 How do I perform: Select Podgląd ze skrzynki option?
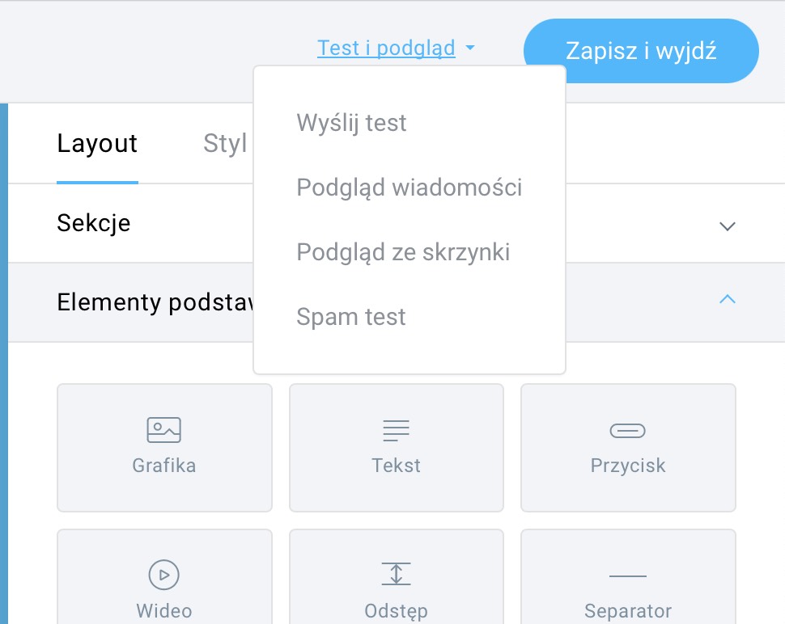tap(403, 252)
